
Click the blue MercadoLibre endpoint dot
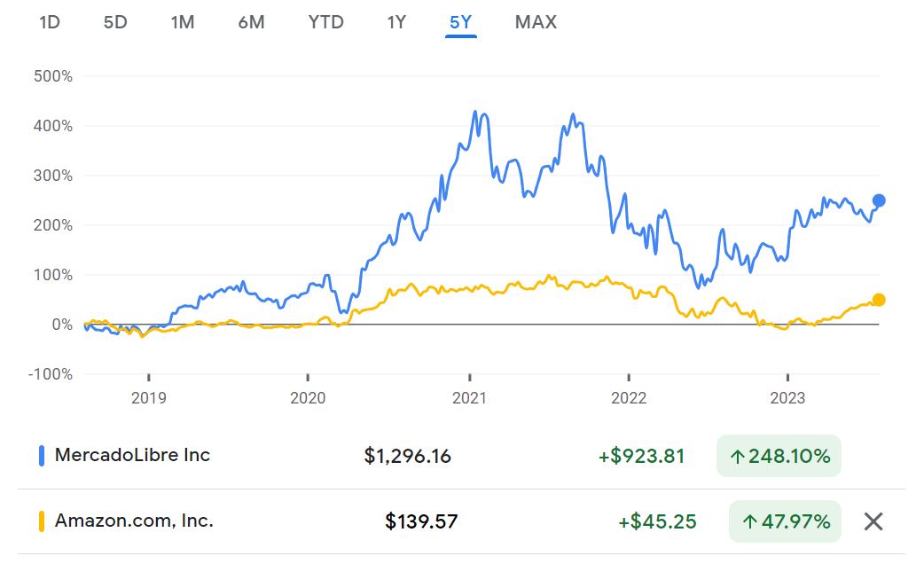(879, 200)
